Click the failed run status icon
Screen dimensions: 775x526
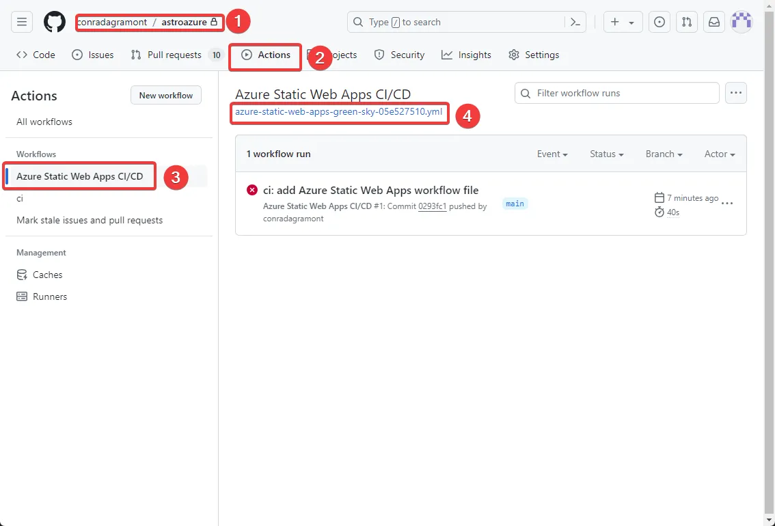252,190
